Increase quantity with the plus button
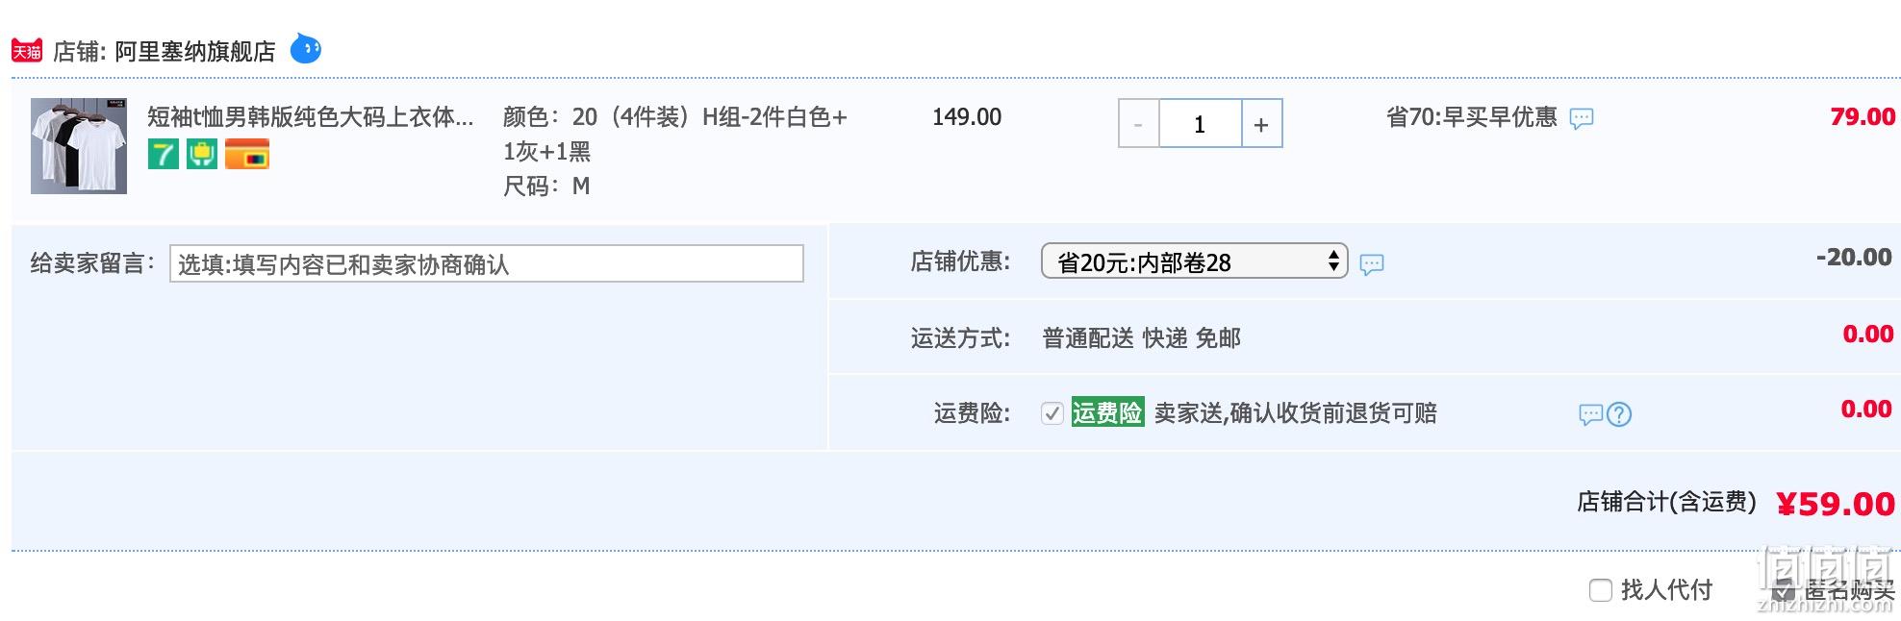 [1261, 124]
